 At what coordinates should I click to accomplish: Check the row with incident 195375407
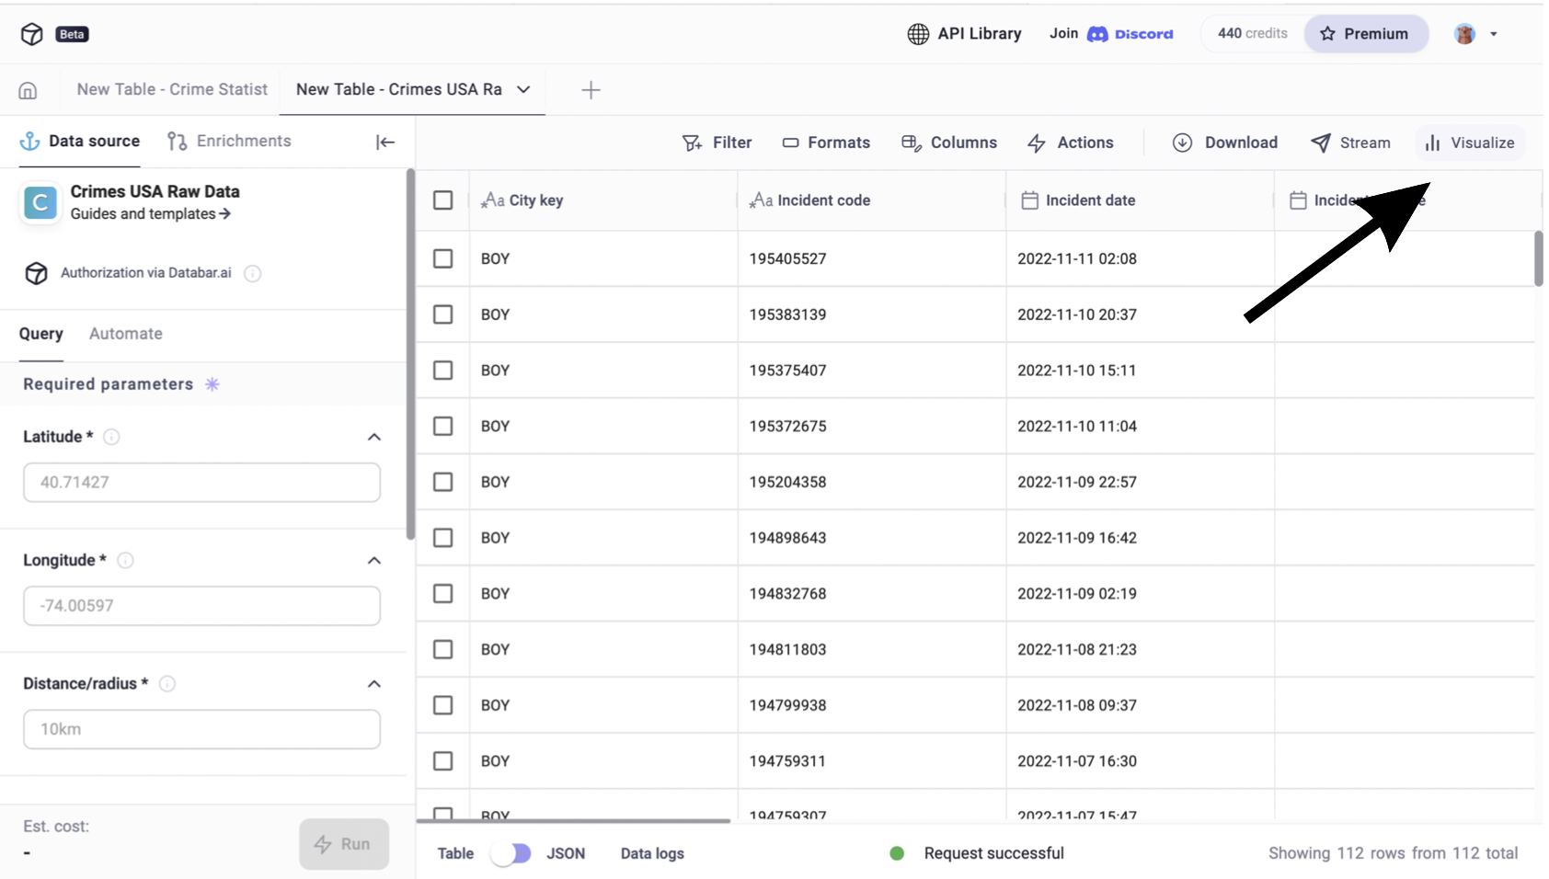point(443,370)
